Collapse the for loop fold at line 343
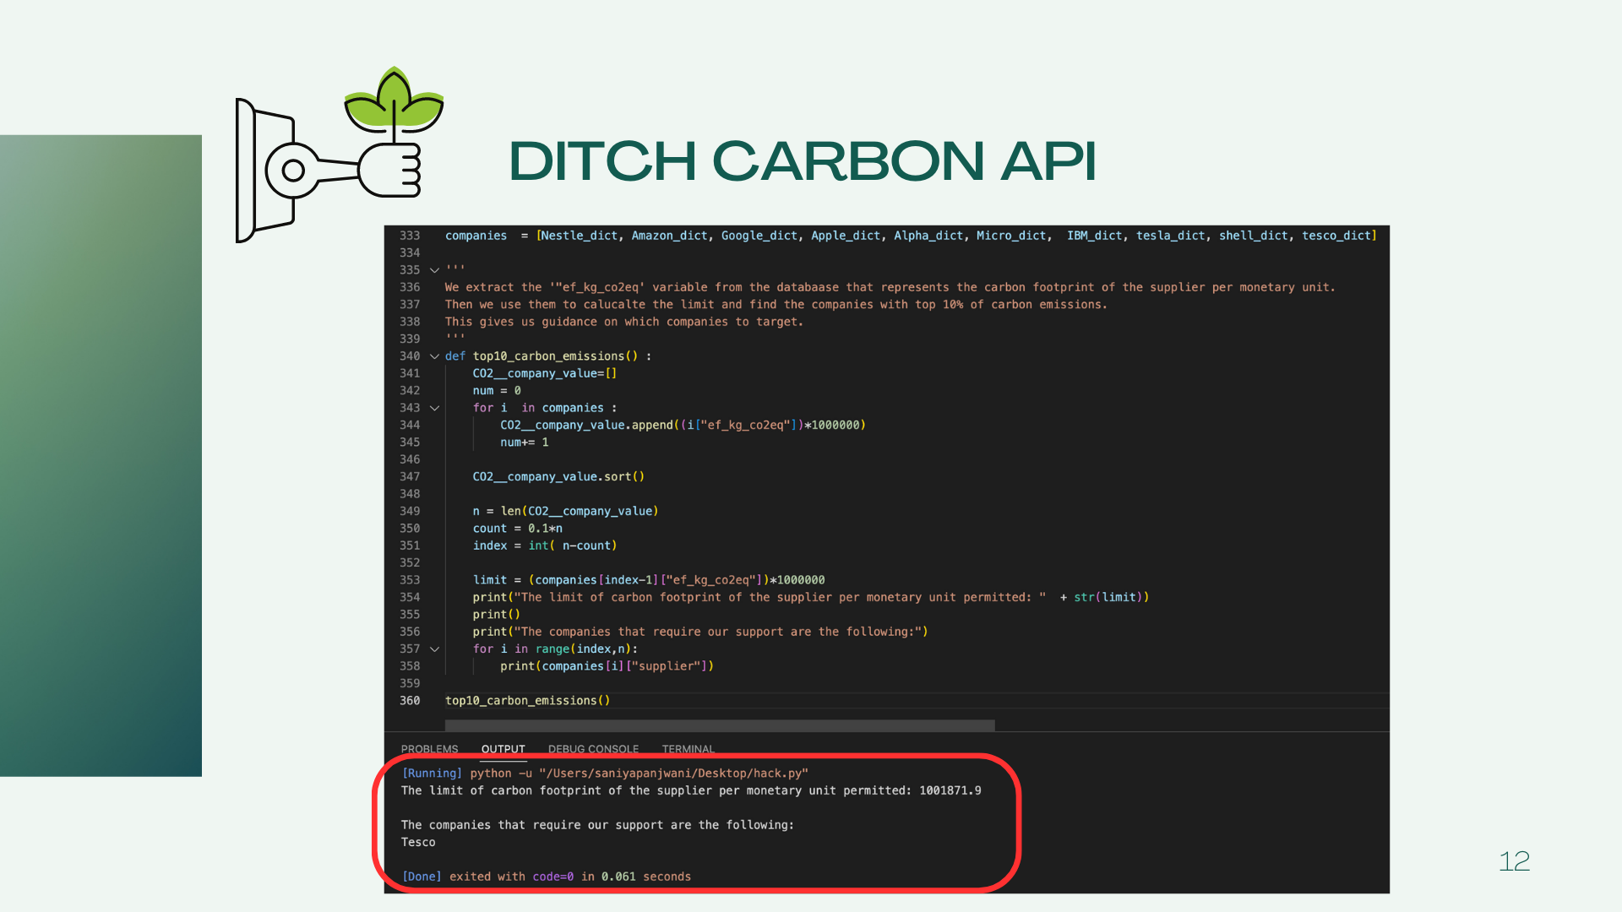This screenshot has height=912, width=1622. 435,408
